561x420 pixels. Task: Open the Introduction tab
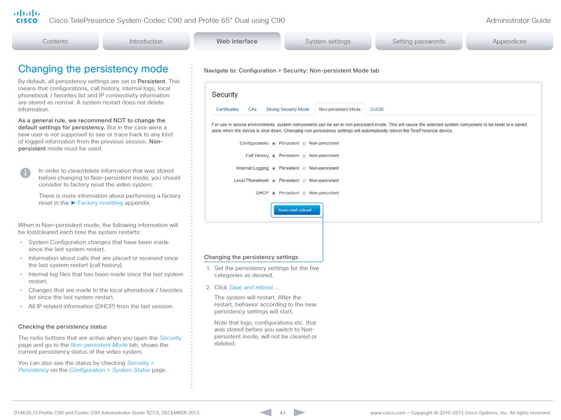(146, 41)
